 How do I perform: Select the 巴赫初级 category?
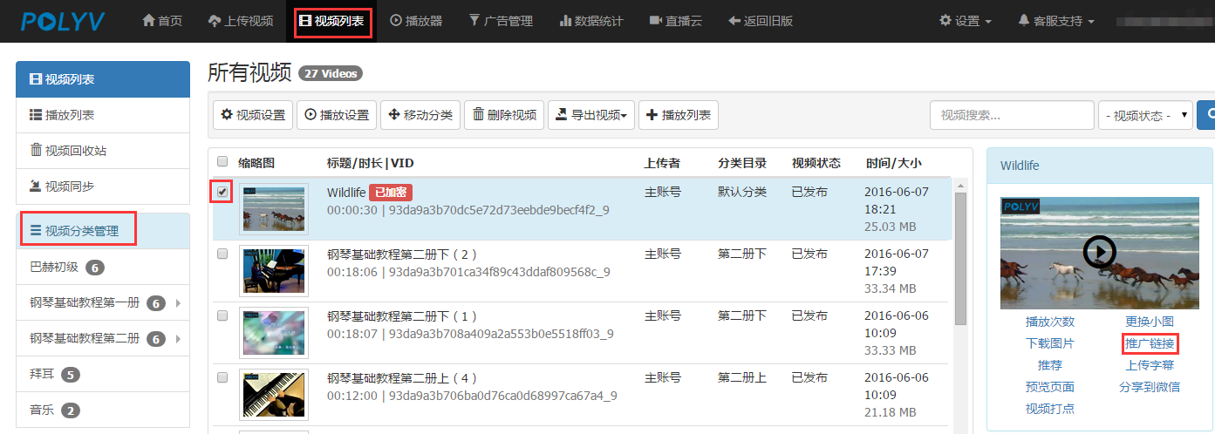[x=103, y=268]
